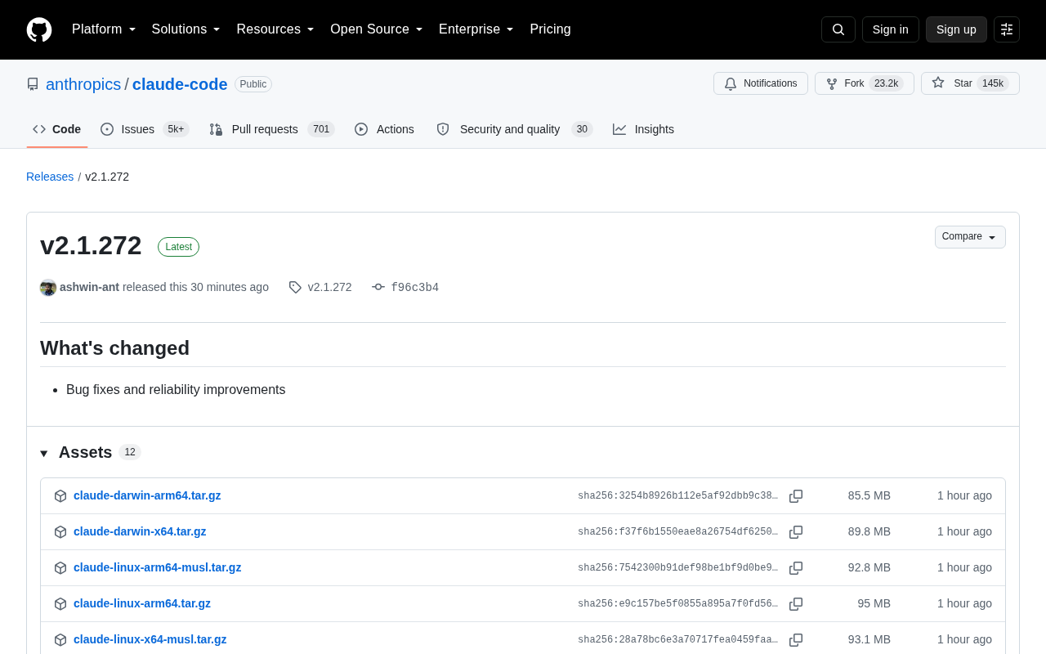Open commit f96c3b4
Image resolution: width=1046 pixels, height=654 pixels.
click(x=414, y=288)
